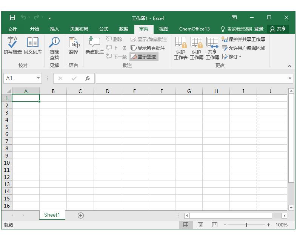Click the zoom out minus button
297x243 pixels.
[x=225, y=225]
